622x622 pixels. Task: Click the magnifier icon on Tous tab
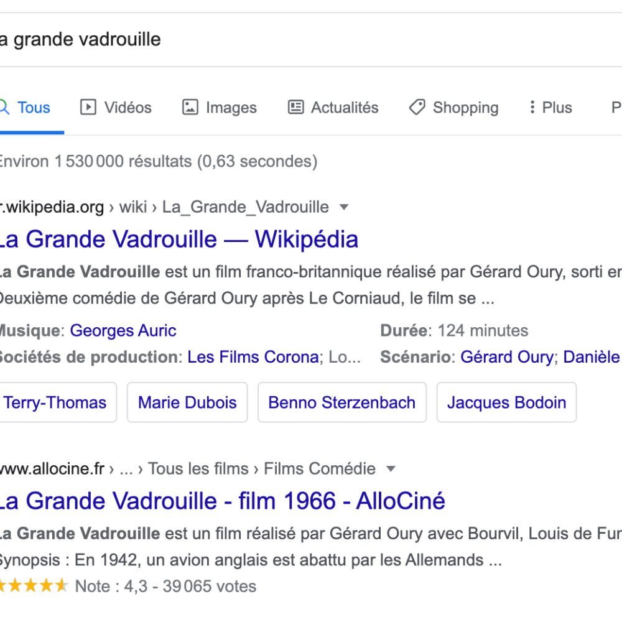tap(4, 108)
